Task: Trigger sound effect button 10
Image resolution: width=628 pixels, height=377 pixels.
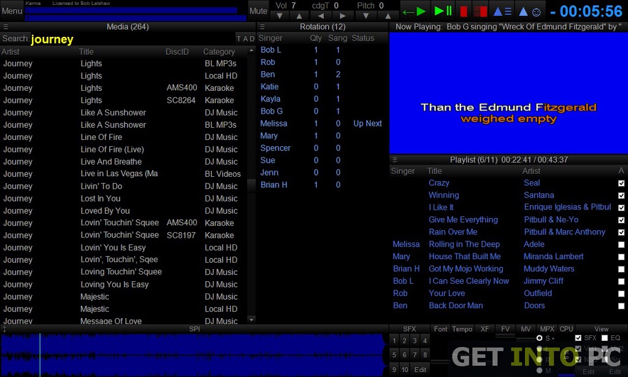Action: point(405,370)
